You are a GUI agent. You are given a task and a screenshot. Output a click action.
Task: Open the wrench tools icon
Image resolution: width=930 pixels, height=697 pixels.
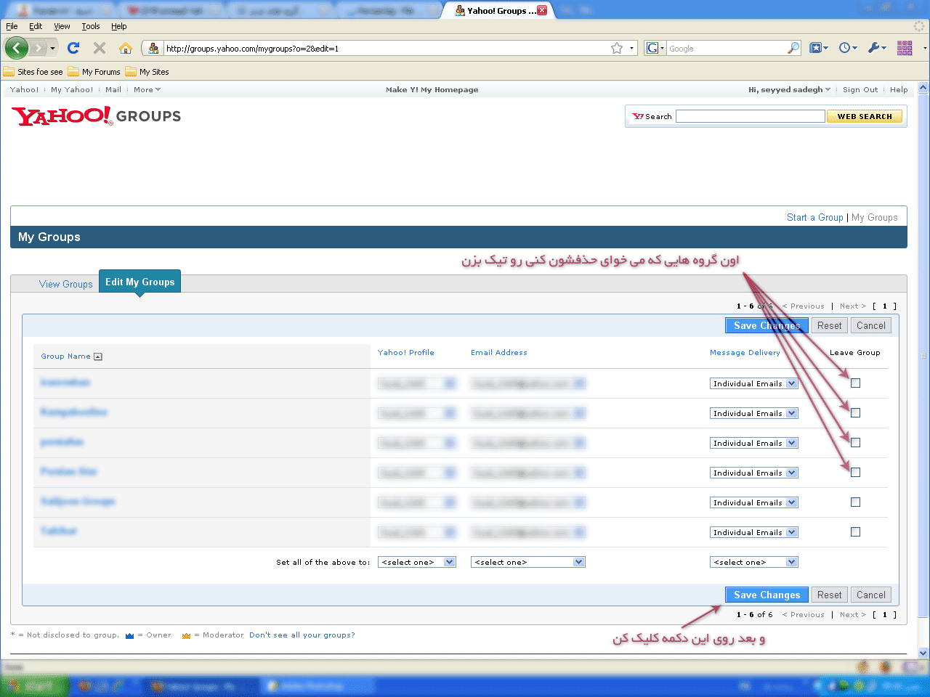[x=875, y=48]
